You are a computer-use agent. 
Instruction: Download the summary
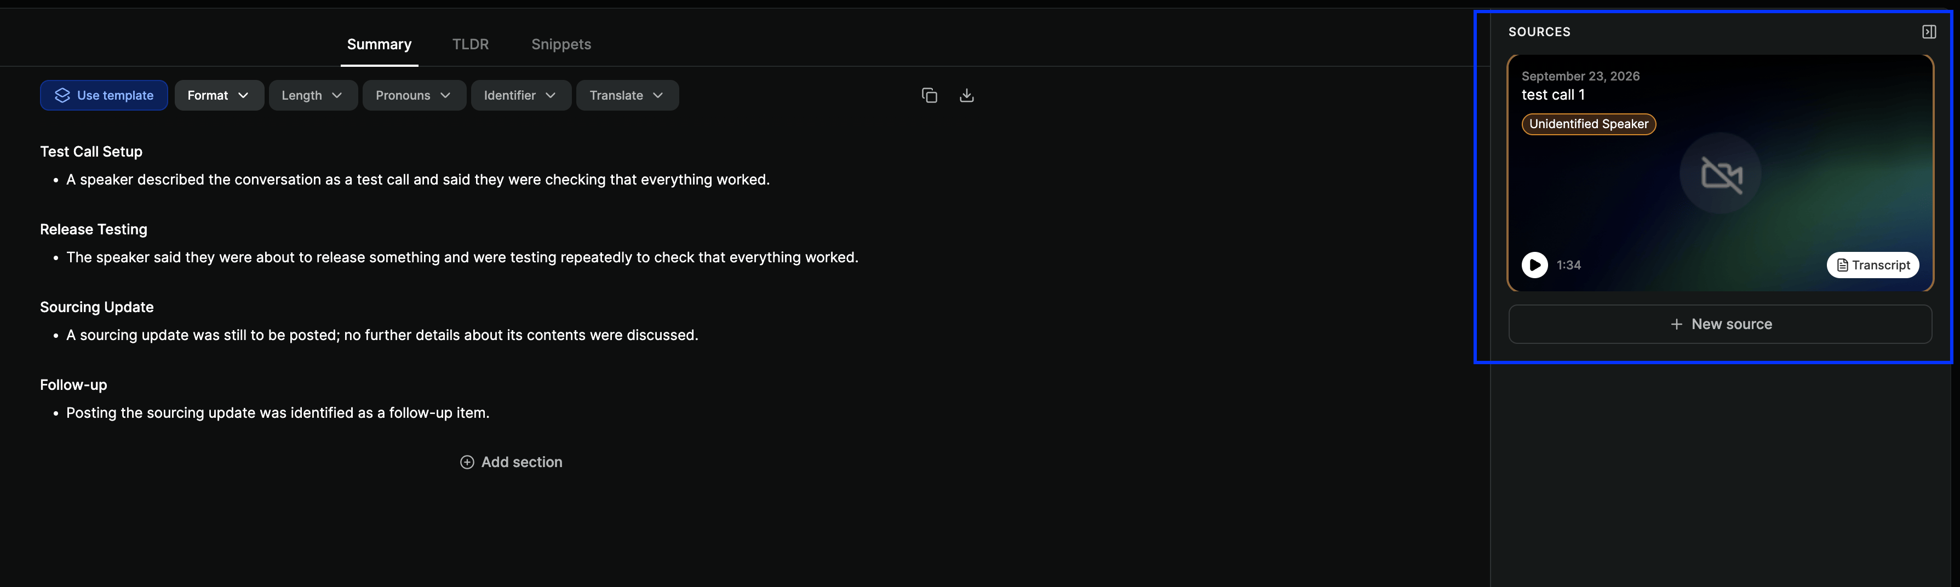(x=966, y=95)
